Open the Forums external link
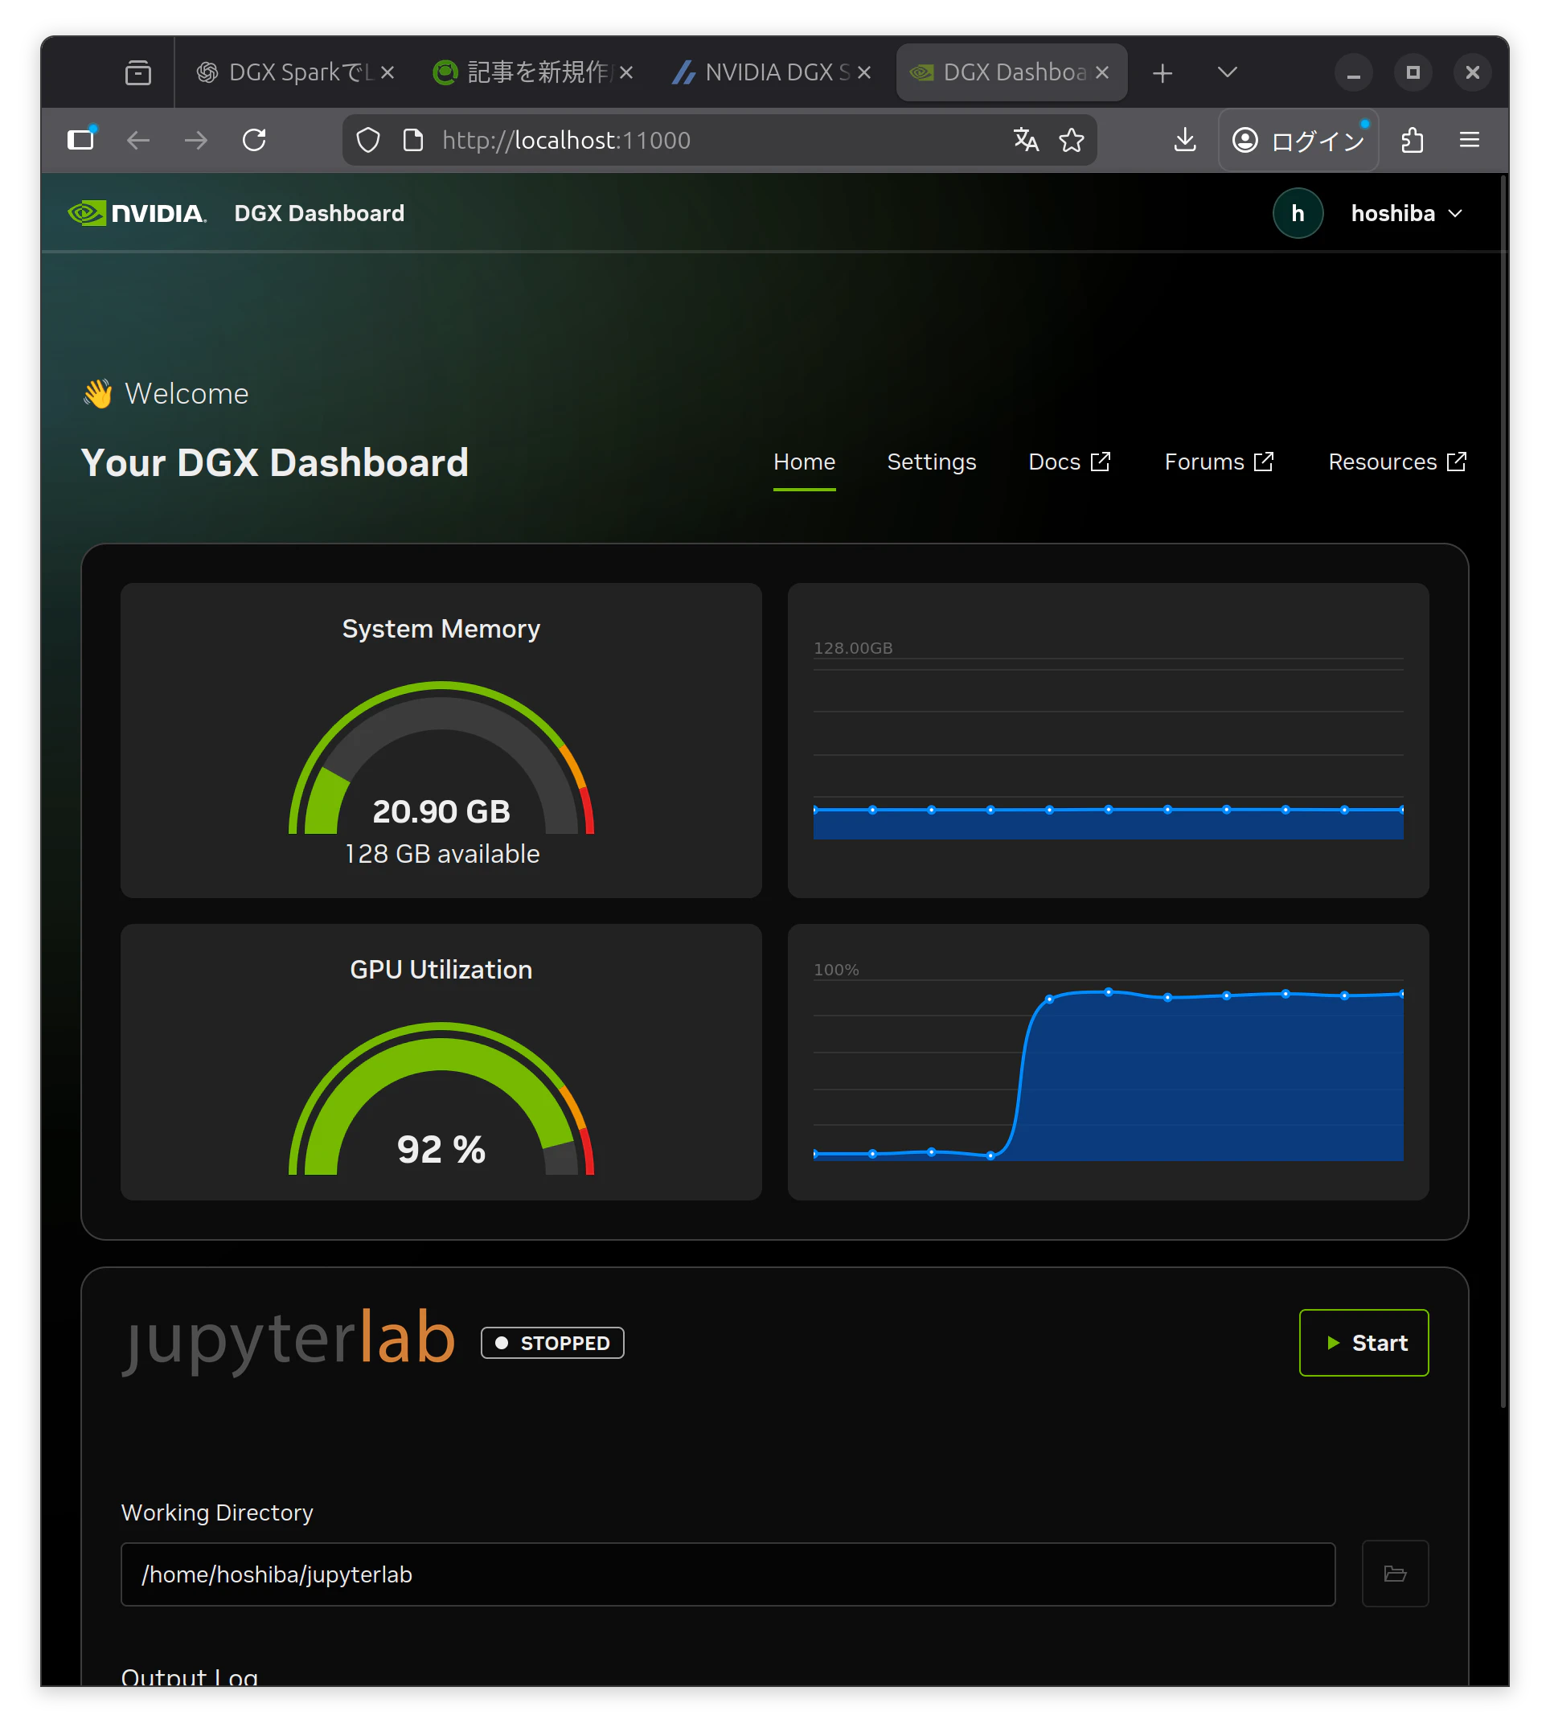1550x1732 pixels. (x=1220, y=462)
